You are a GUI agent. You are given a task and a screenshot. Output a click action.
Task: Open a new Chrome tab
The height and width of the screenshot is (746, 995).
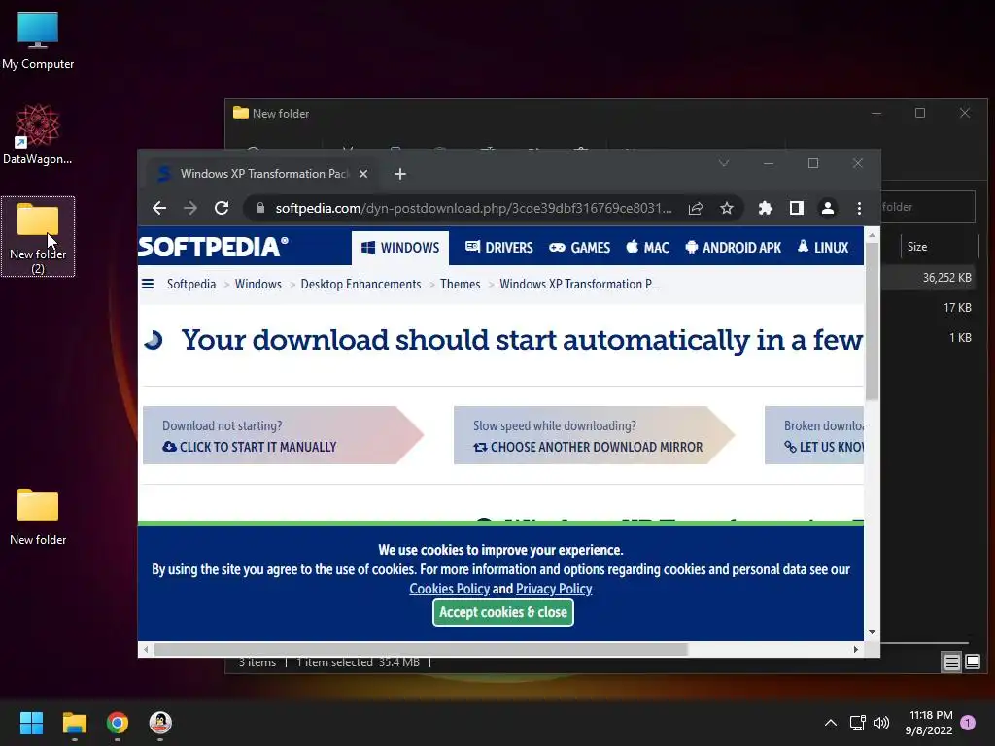[399, 174]
